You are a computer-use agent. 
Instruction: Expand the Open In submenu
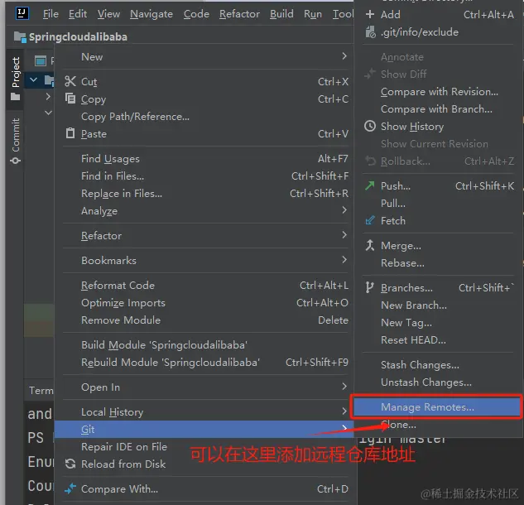point(204,387)
